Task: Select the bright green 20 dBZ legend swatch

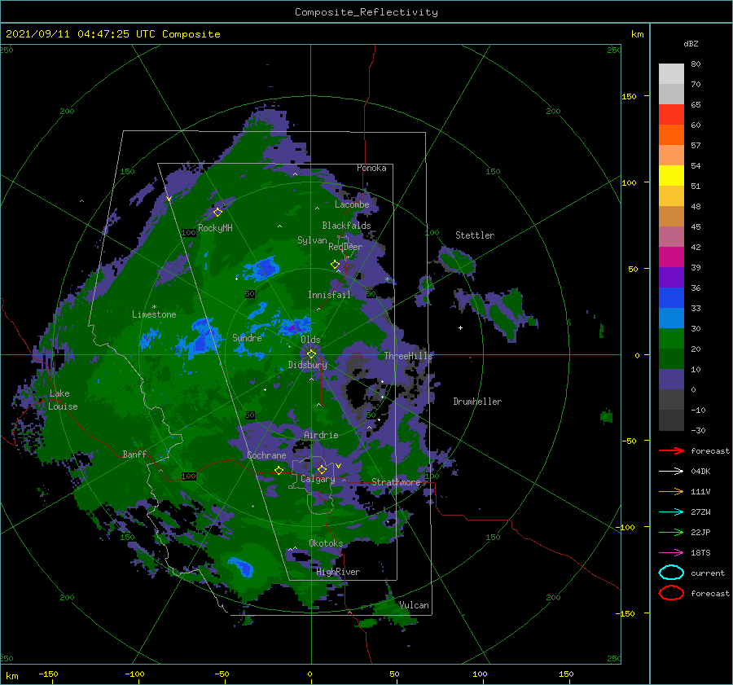Action: click(671, 339)
